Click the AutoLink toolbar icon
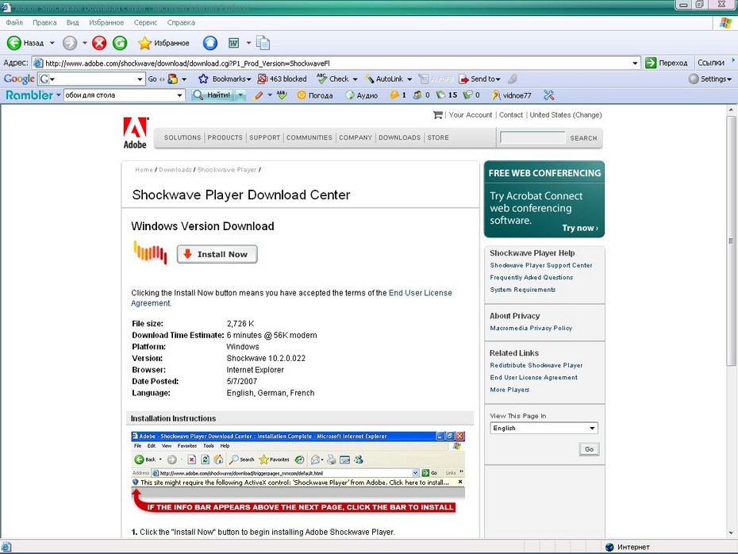 coord(384,79)
